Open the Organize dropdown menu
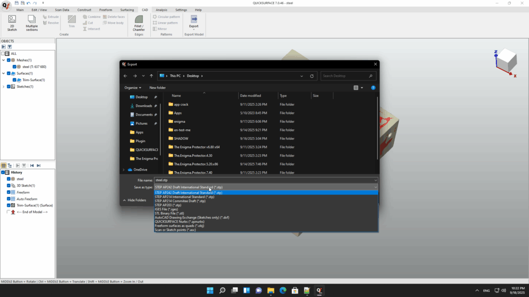This screenshot has height=297, width=529. tap(133, 88)
